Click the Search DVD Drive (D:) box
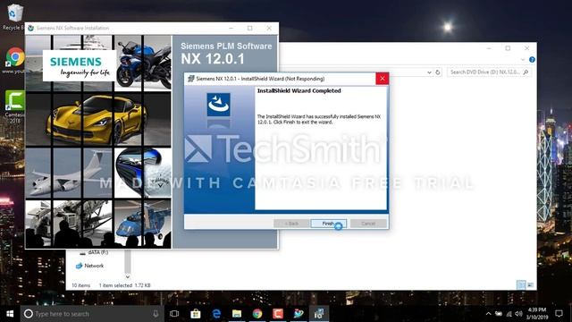The image size is (572, 322). [x=489, y=72]
